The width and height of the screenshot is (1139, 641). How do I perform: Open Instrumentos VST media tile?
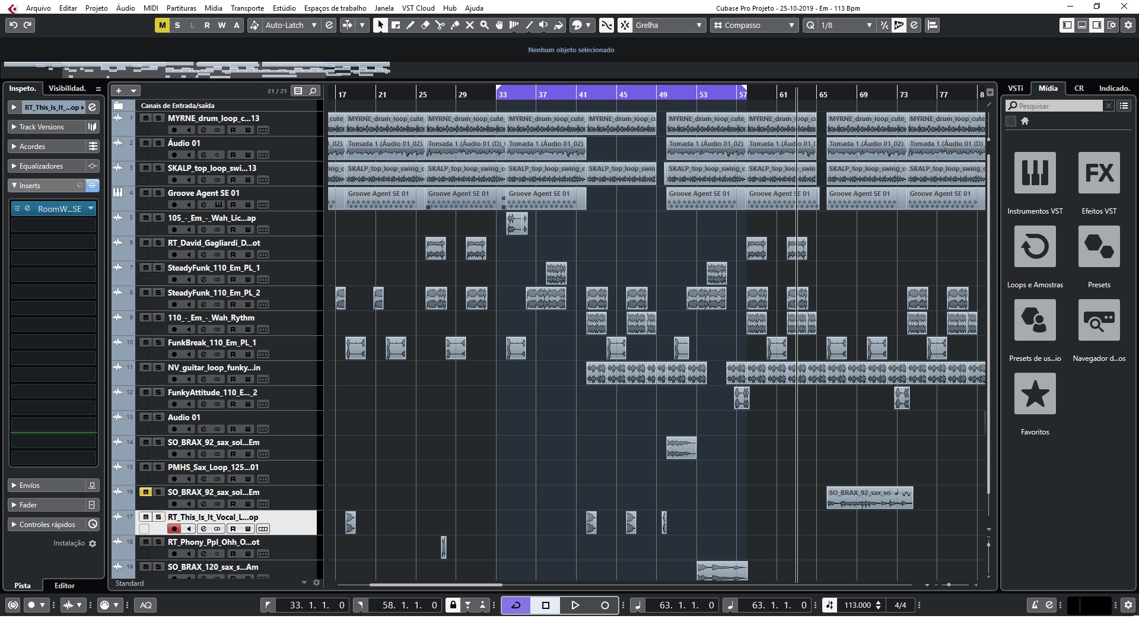[1035, 173]
